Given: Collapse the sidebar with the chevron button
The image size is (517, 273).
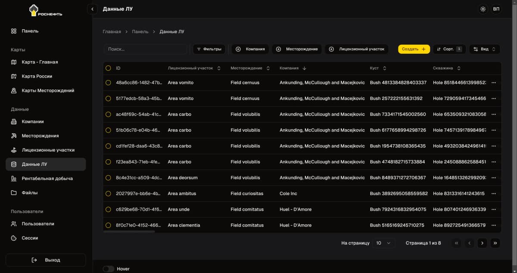Looking at the screenshot, I should tap(92, 9).
